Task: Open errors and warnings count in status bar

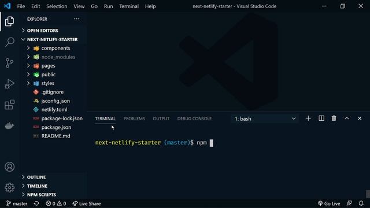Action: 56,203
